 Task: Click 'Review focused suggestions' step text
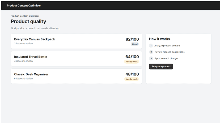point(170,52)
